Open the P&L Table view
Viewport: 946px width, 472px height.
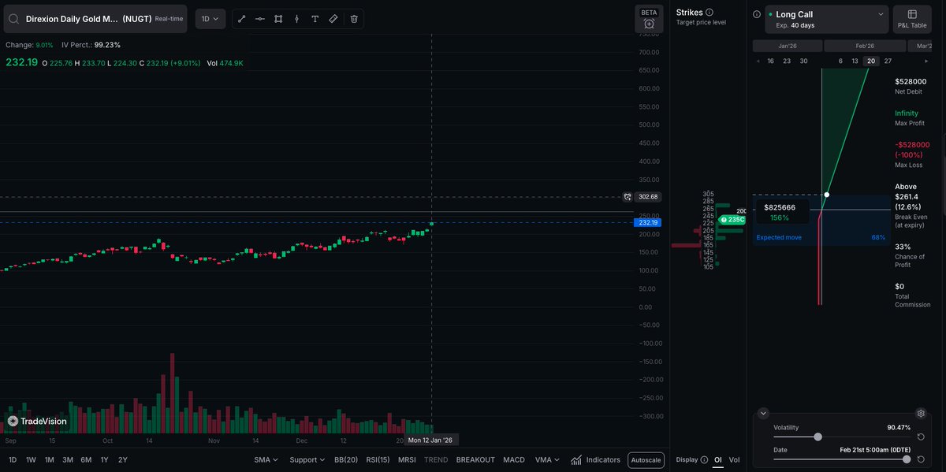pyautogui.click(x=912, y=19)
